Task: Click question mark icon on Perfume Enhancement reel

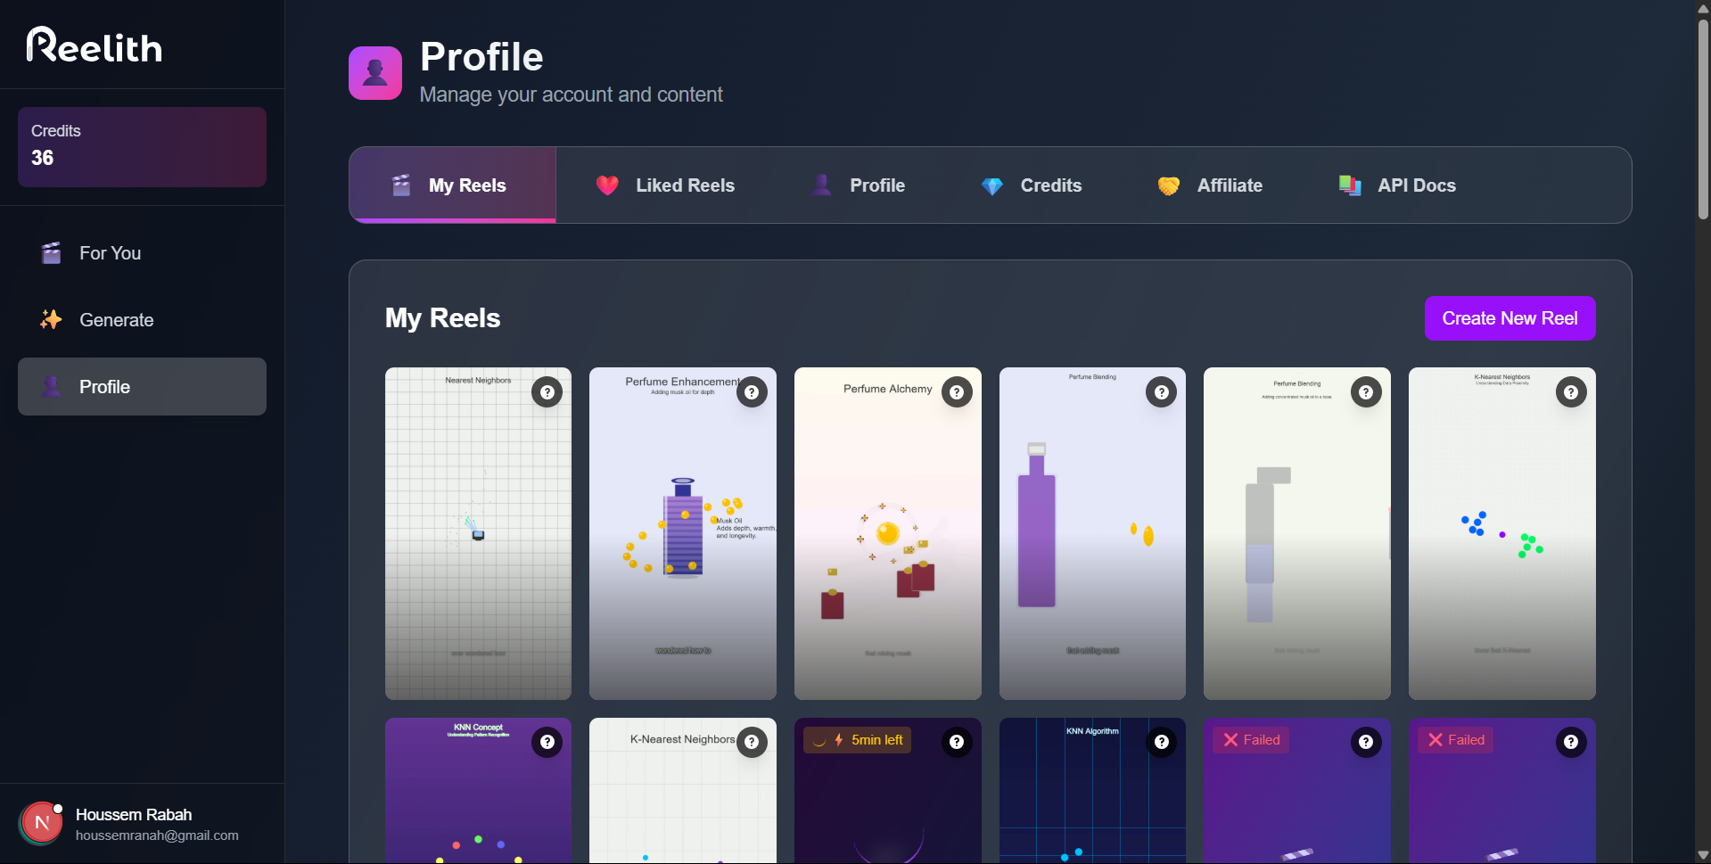Action: point(752,392)
